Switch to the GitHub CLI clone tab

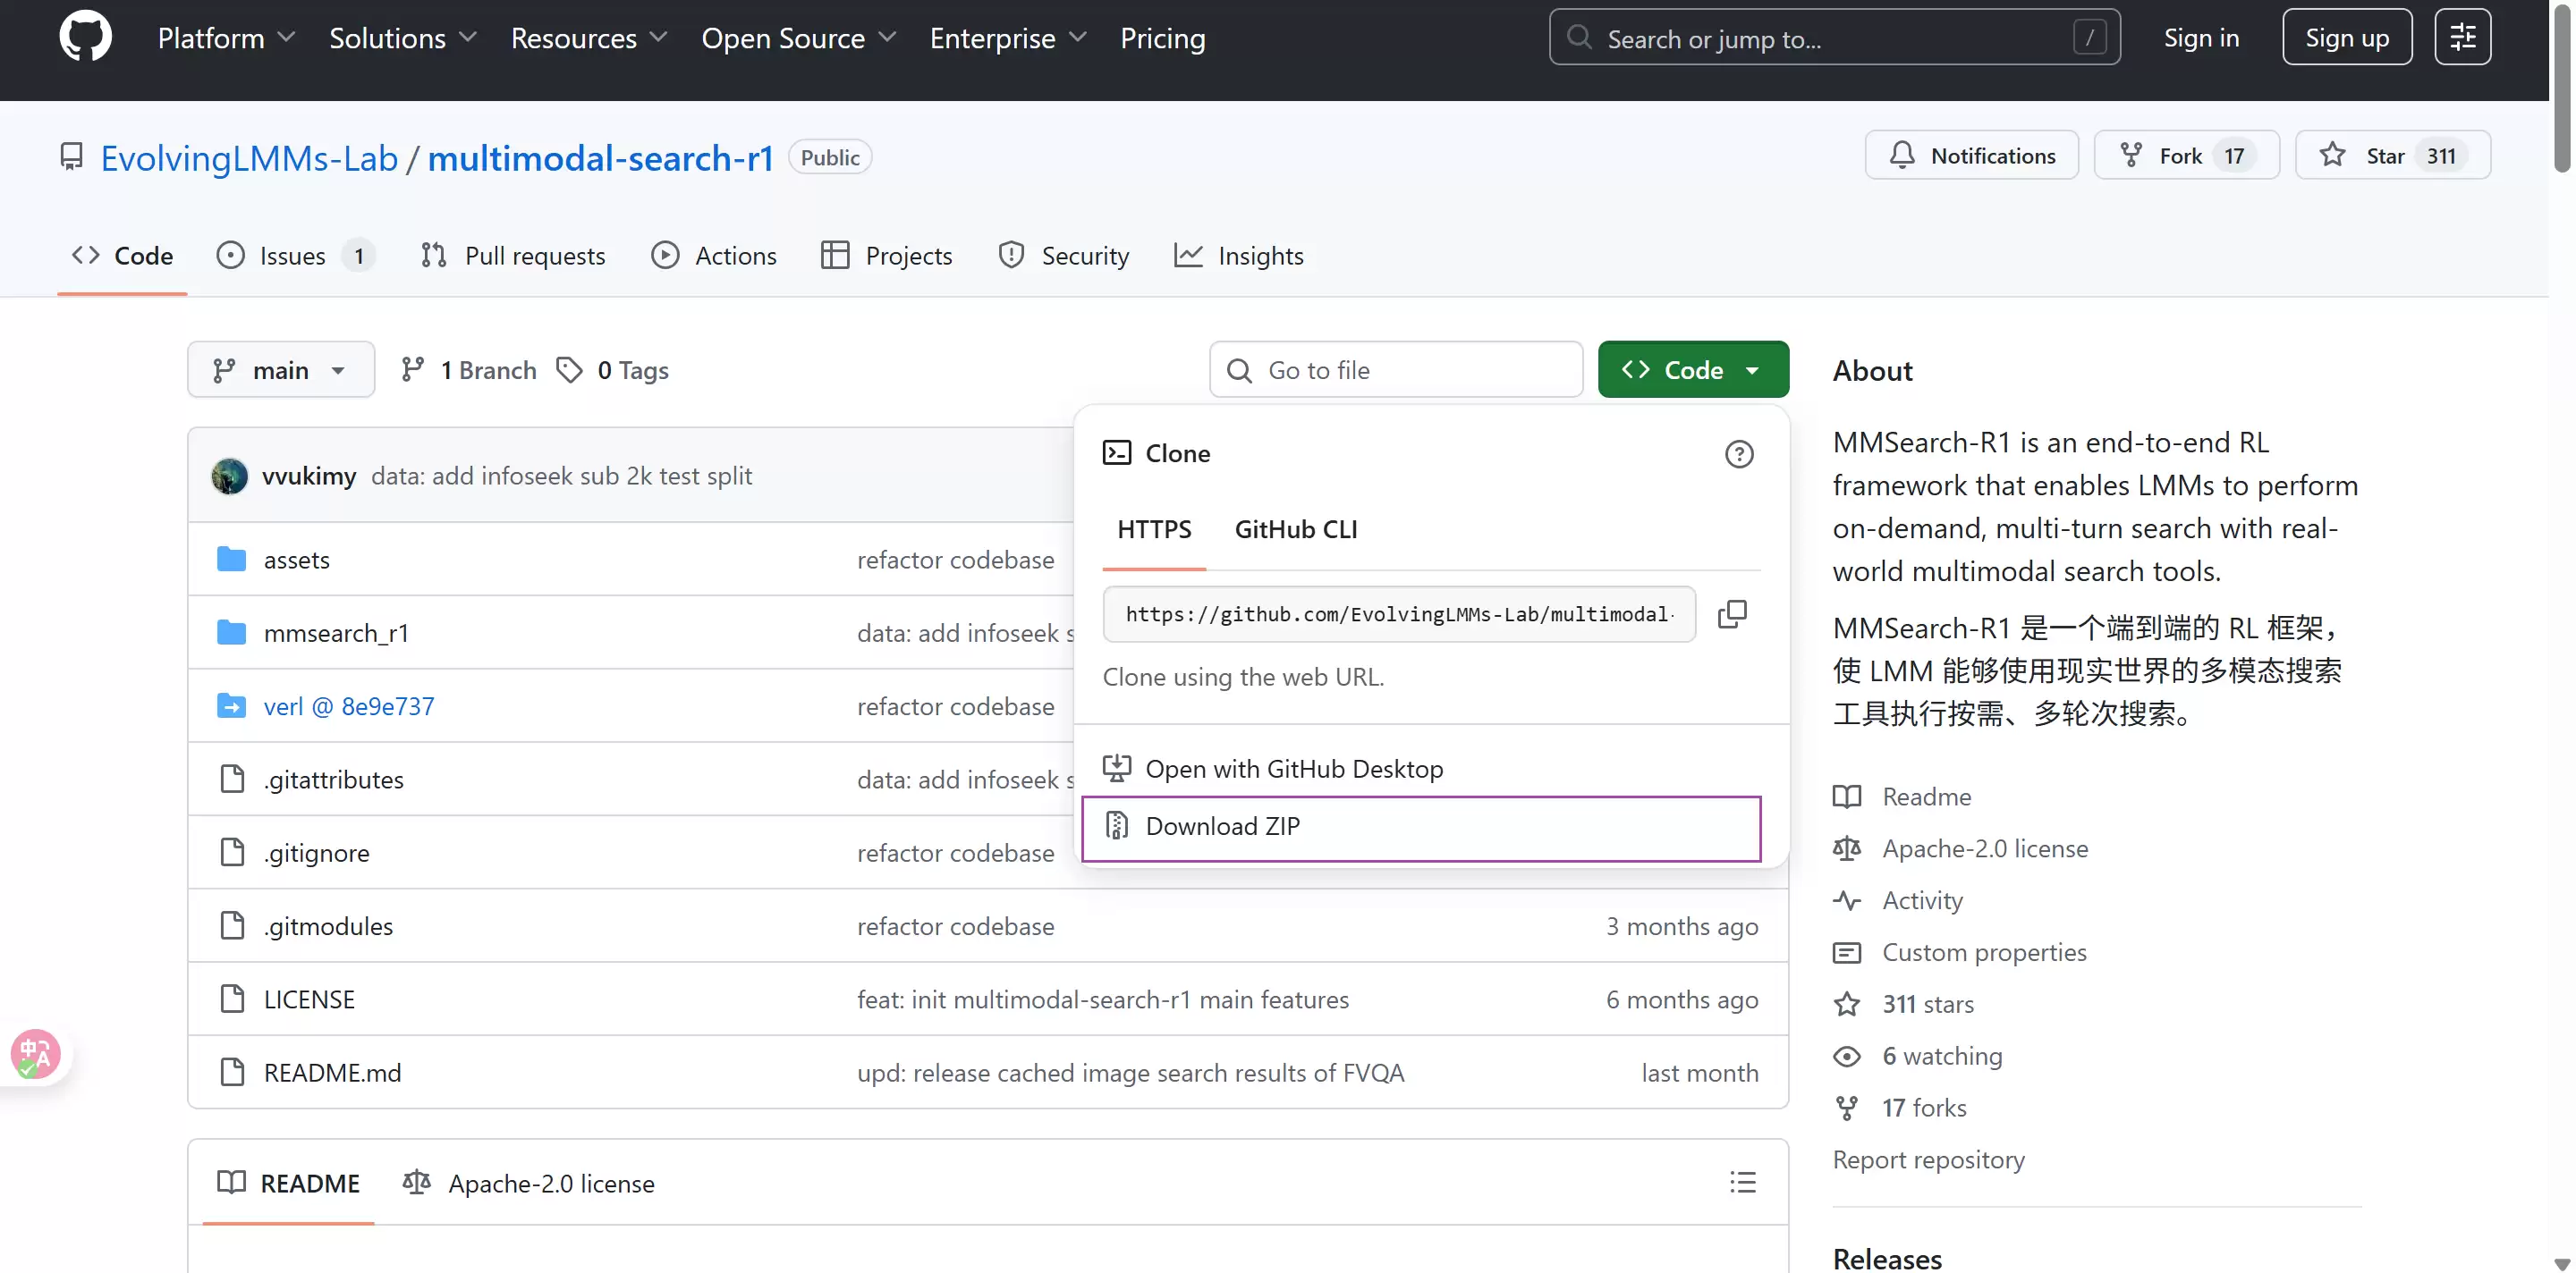tap(1295, 529)
